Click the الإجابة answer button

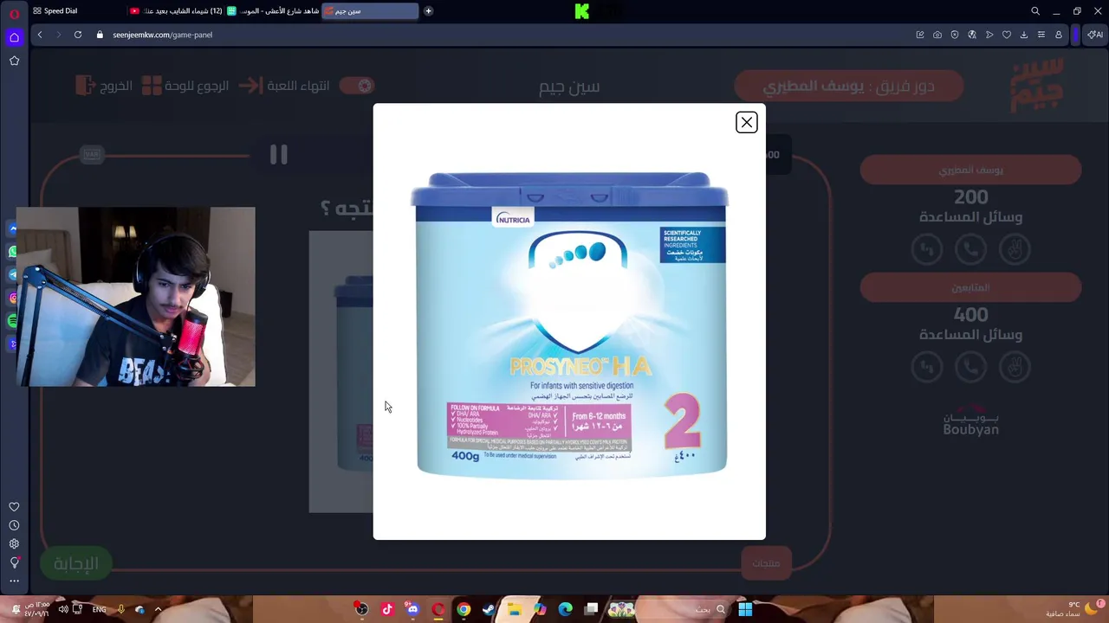pyautogui.click(x=76, y=563)
